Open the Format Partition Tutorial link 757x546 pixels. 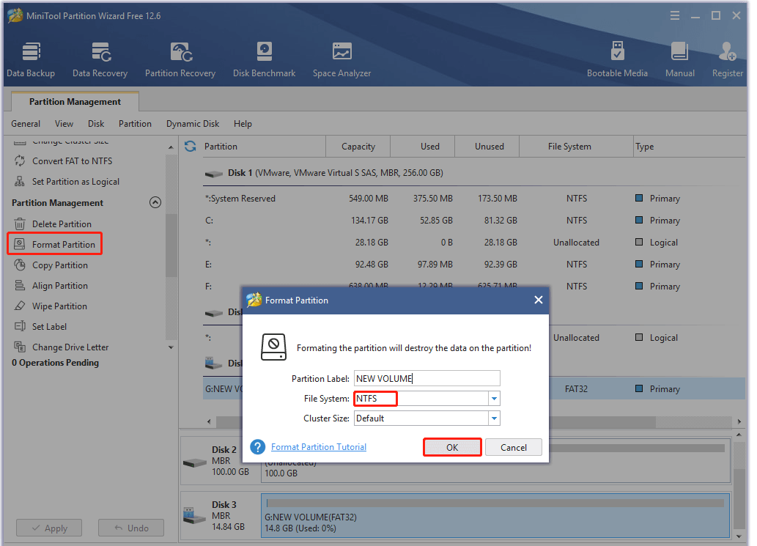319,447
